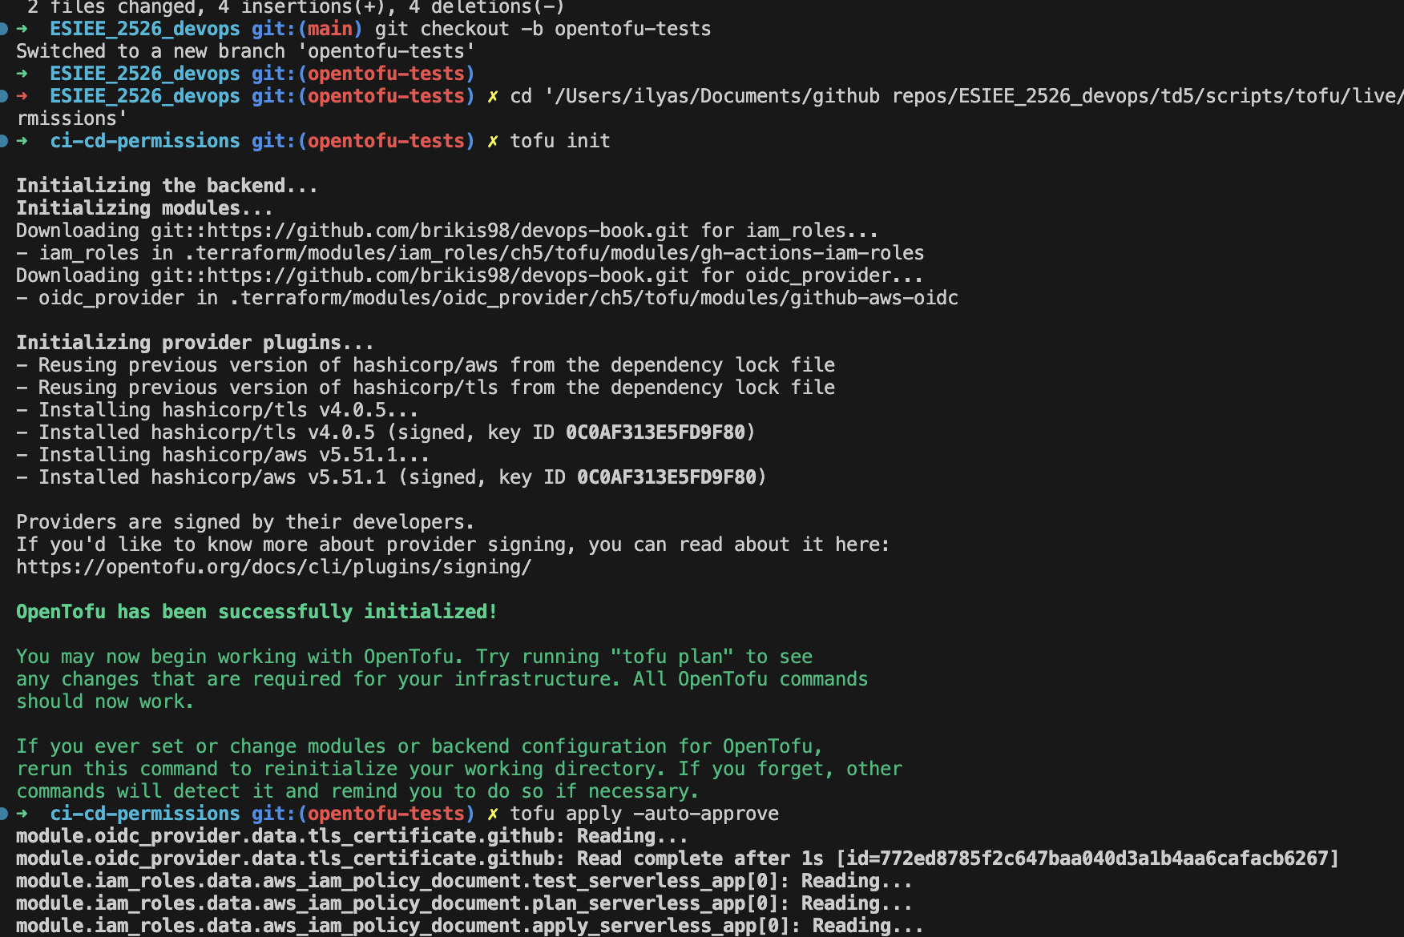Click the red prompt arrow before cd command

pyautogui.click(x=22, y=97)
